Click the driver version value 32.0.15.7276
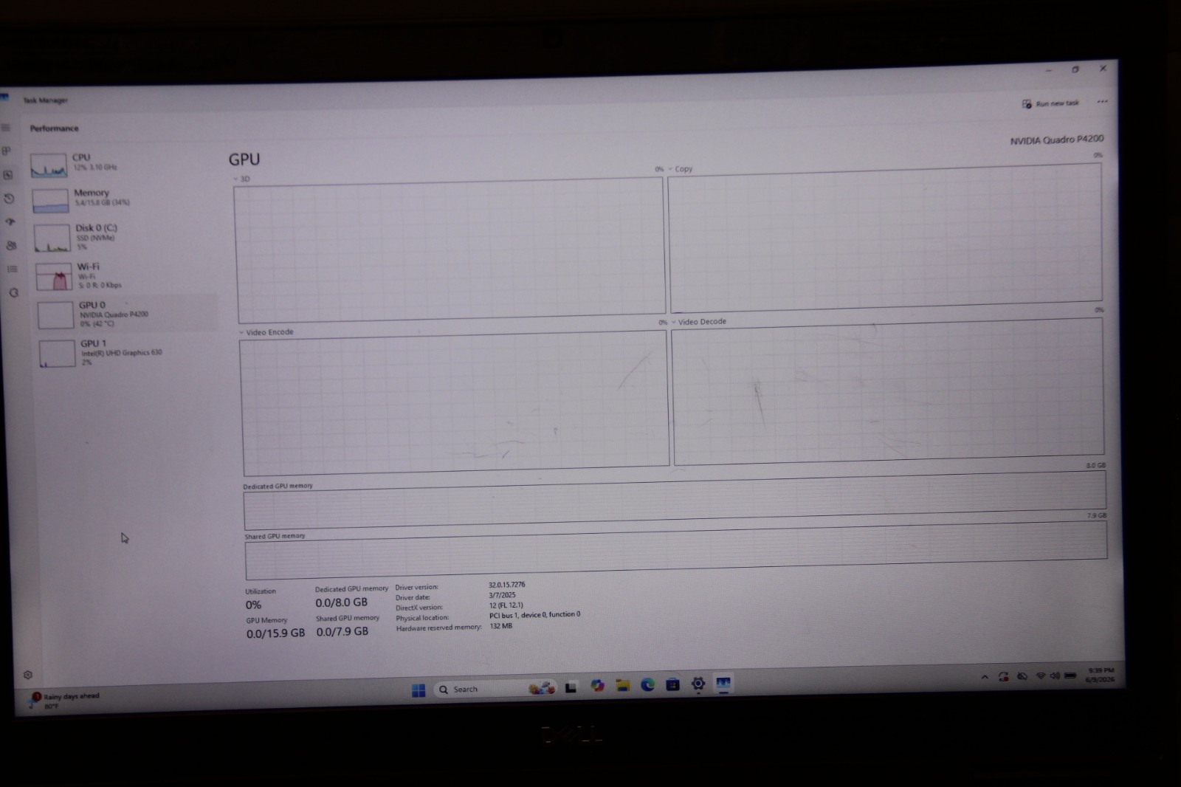 click(x=506, y=585)
